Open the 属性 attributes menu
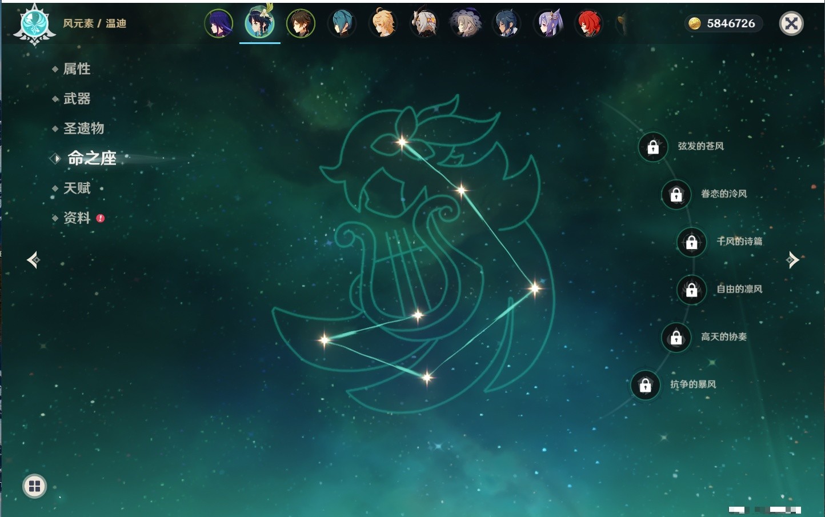 coord(77,69)
